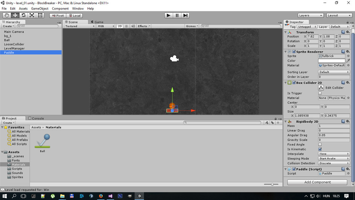Image resolution: width=355 pixels, height=200 pixels.
Task: Open Hierarchy Create button
Action: tap(8, 26)
